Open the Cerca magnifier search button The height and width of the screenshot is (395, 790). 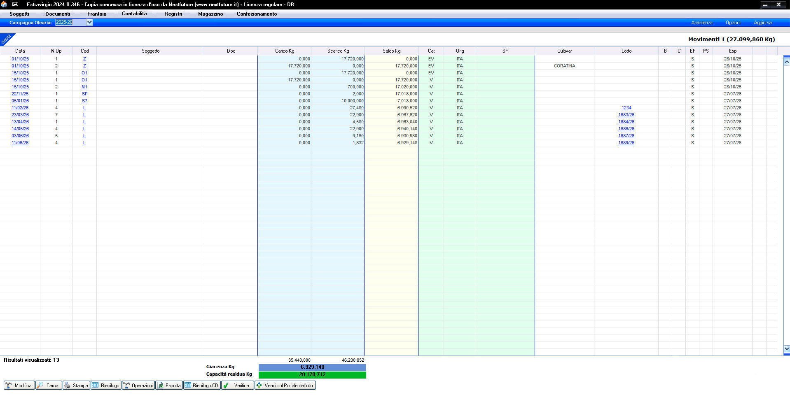tap(49, 385)
